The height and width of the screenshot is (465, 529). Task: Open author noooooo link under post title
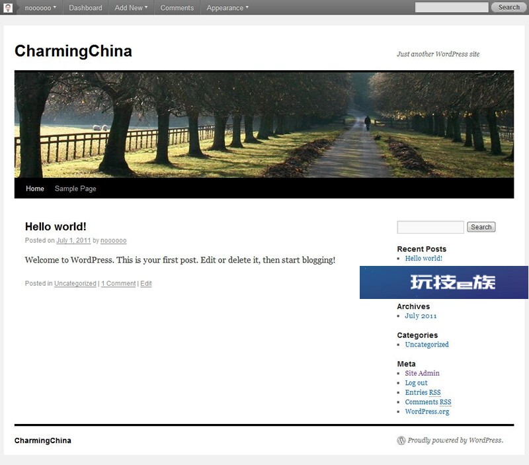click(113, 240)
